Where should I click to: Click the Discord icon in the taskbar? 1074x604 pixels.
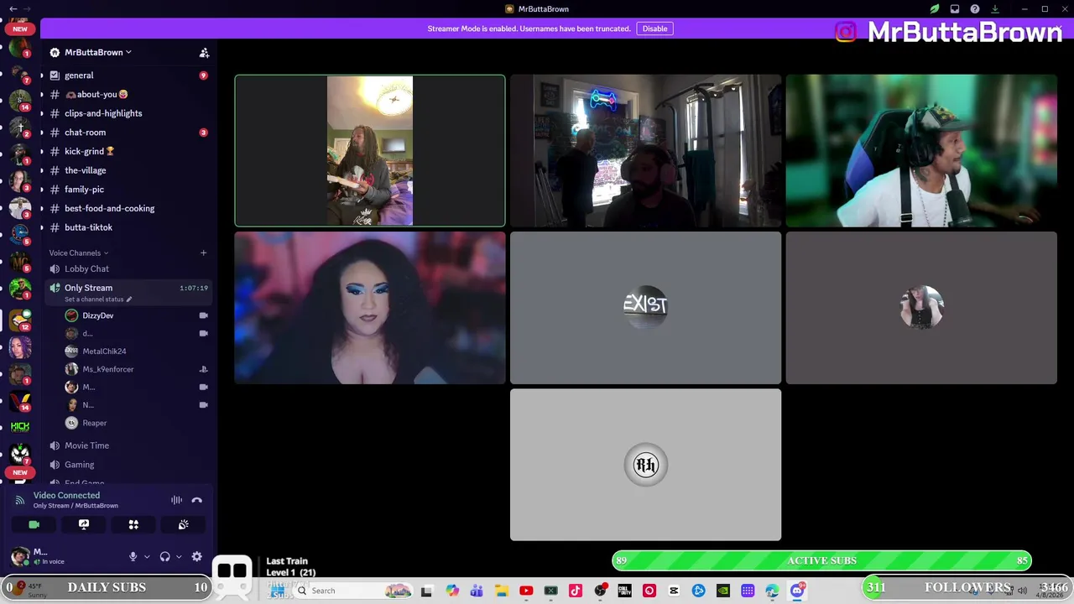(797, 591)
